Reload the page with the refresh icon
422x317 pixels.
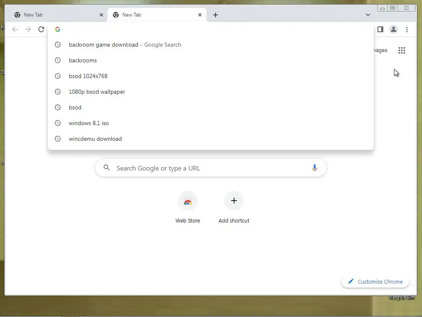point(41,29)
